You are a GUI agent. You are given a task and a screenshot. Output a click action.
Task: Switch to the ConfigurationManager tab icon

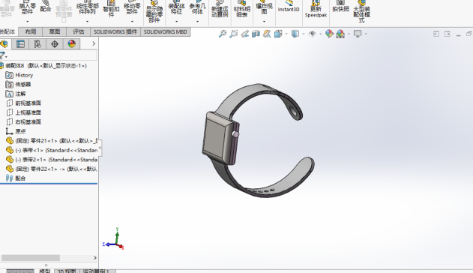pyautogui.click(x=37, y=44)
